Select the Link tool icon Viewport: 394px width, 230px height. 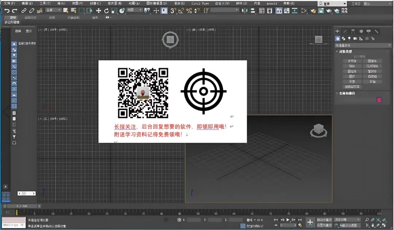24,11
